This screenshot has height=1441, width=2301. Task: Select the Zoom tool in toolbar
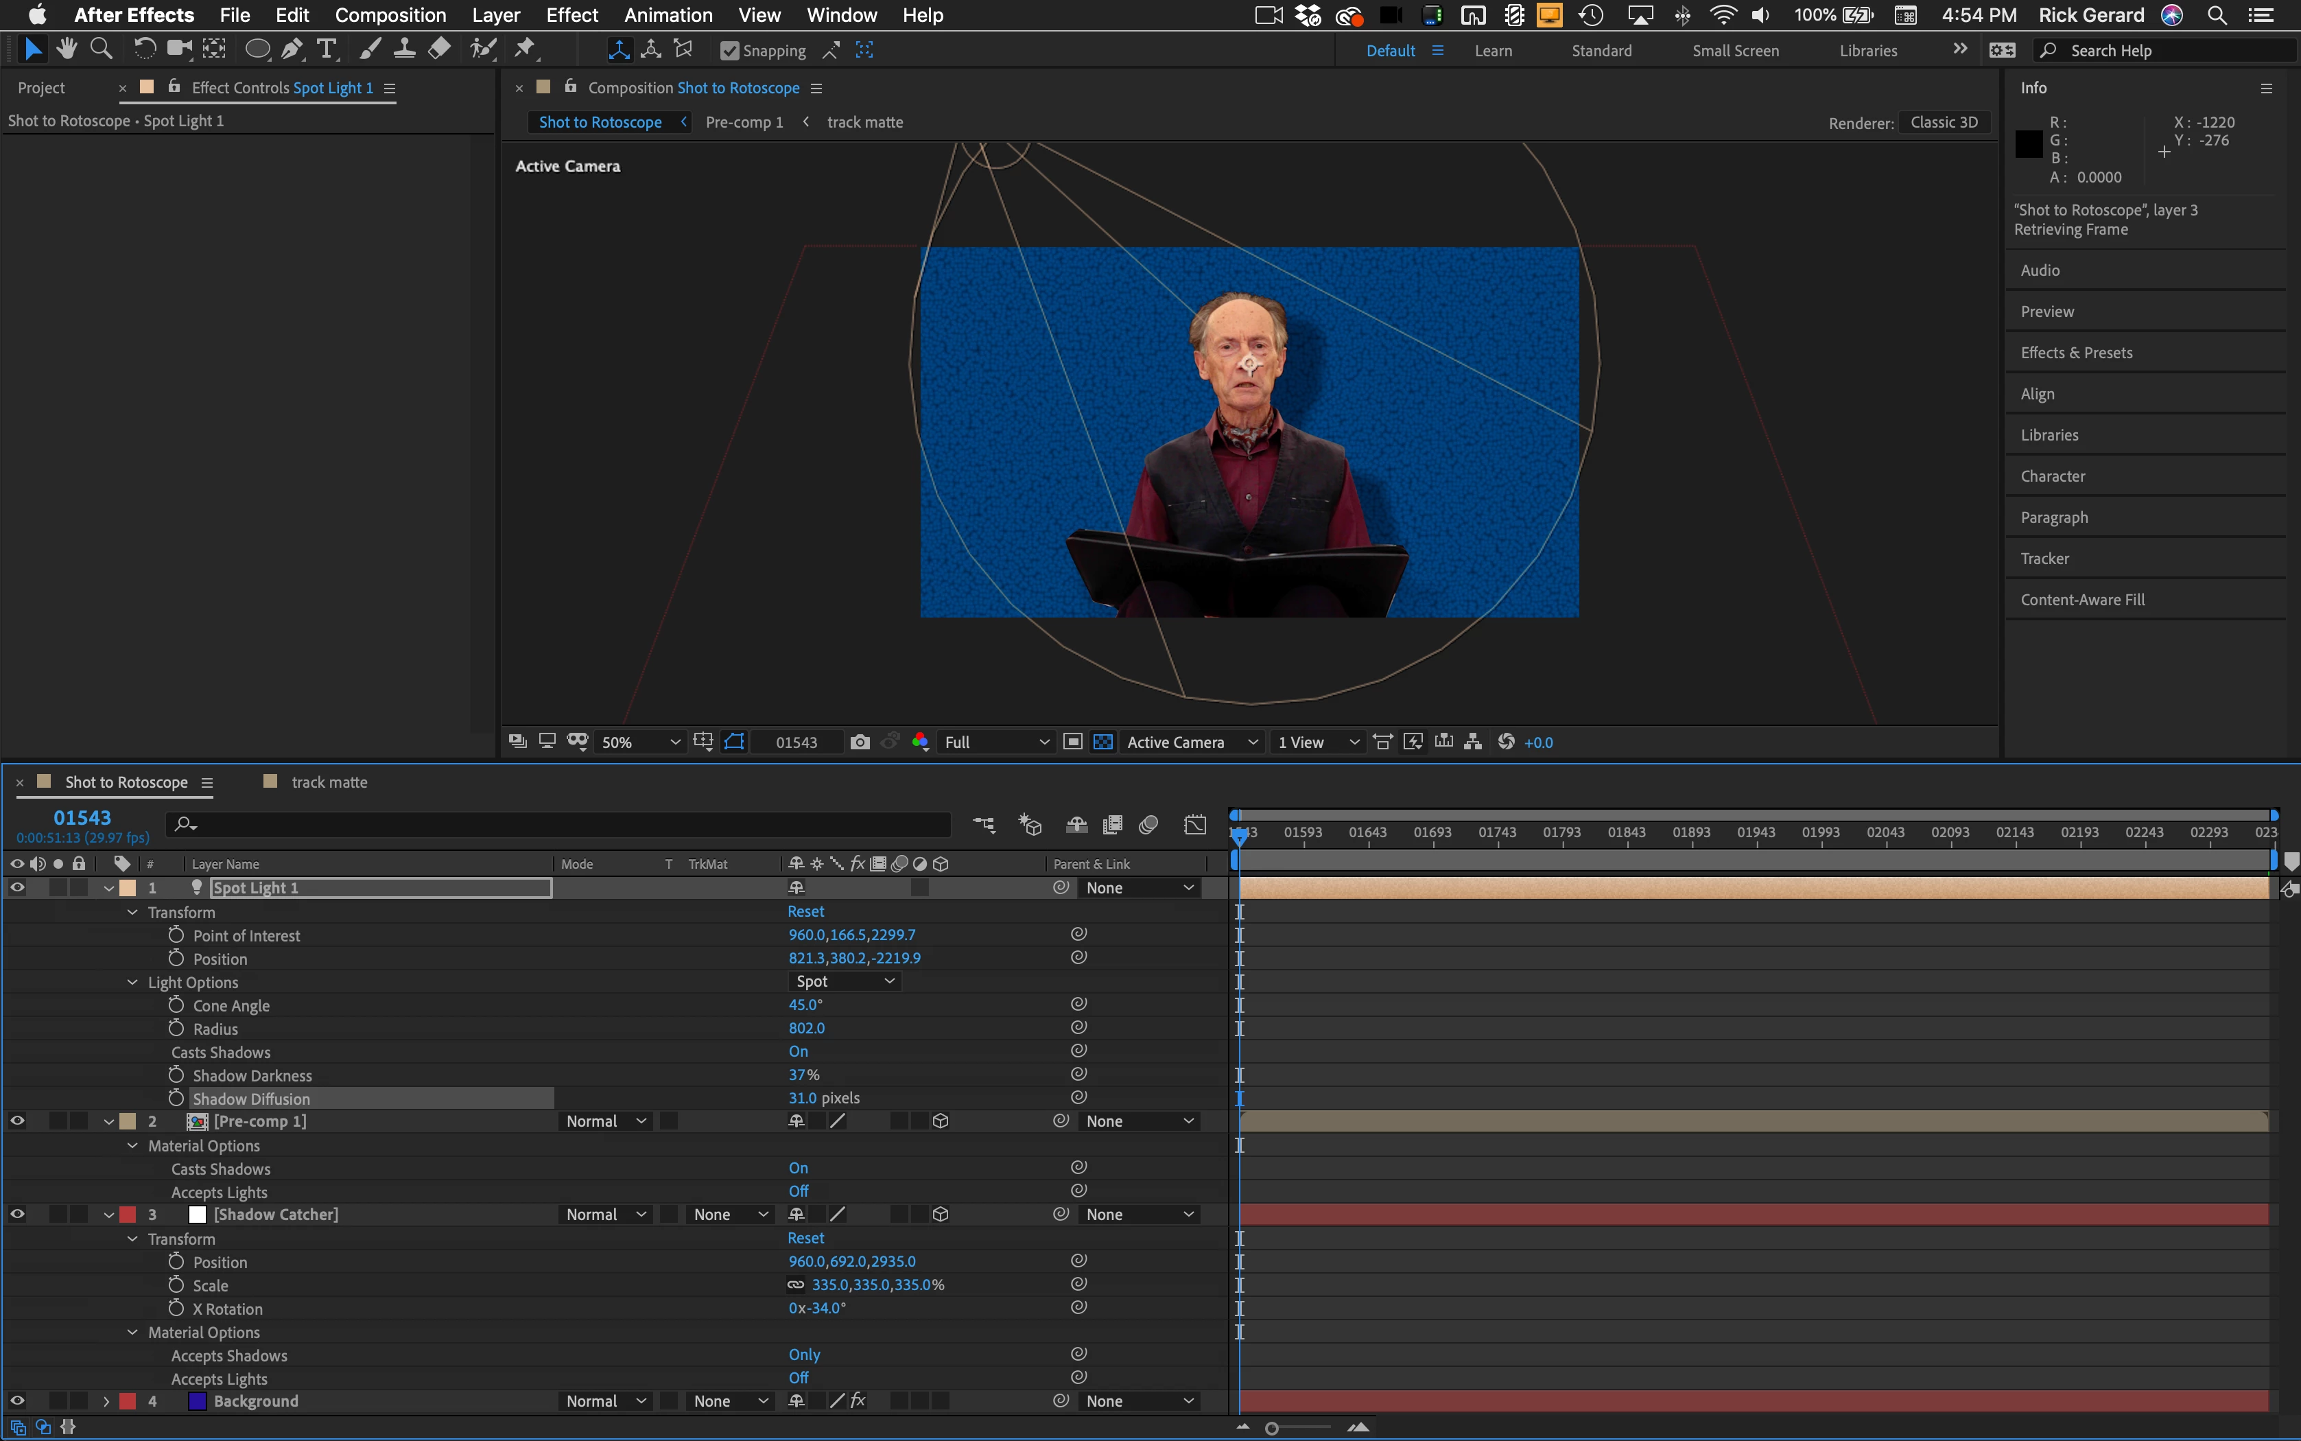(101, 49)
